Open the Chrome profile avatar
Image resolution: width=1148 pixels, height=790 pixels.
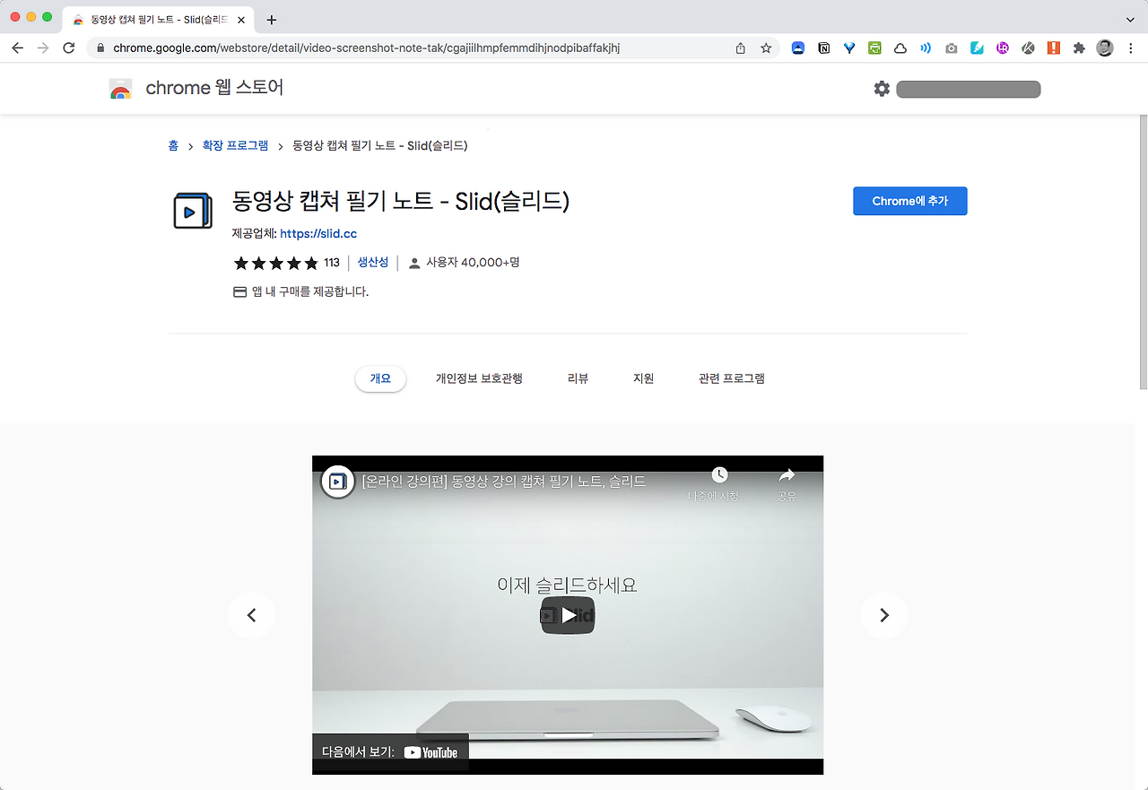1105,48
